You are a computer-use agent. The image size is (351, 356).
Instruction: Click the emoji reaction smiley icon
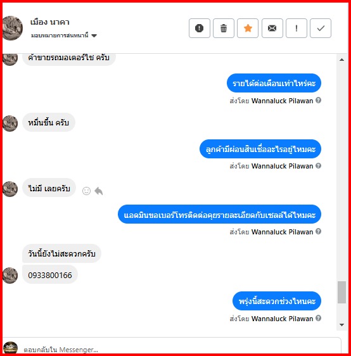click(86, 191)
